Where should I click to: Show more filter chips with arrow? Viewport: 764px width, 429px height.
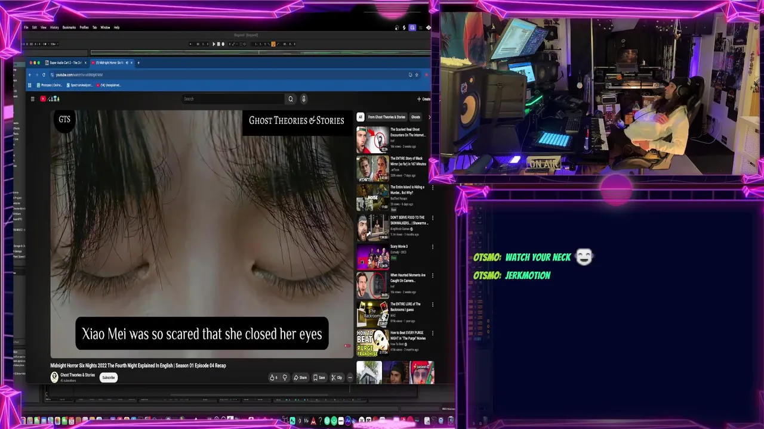pyautogui.click(x=429, y=117)
